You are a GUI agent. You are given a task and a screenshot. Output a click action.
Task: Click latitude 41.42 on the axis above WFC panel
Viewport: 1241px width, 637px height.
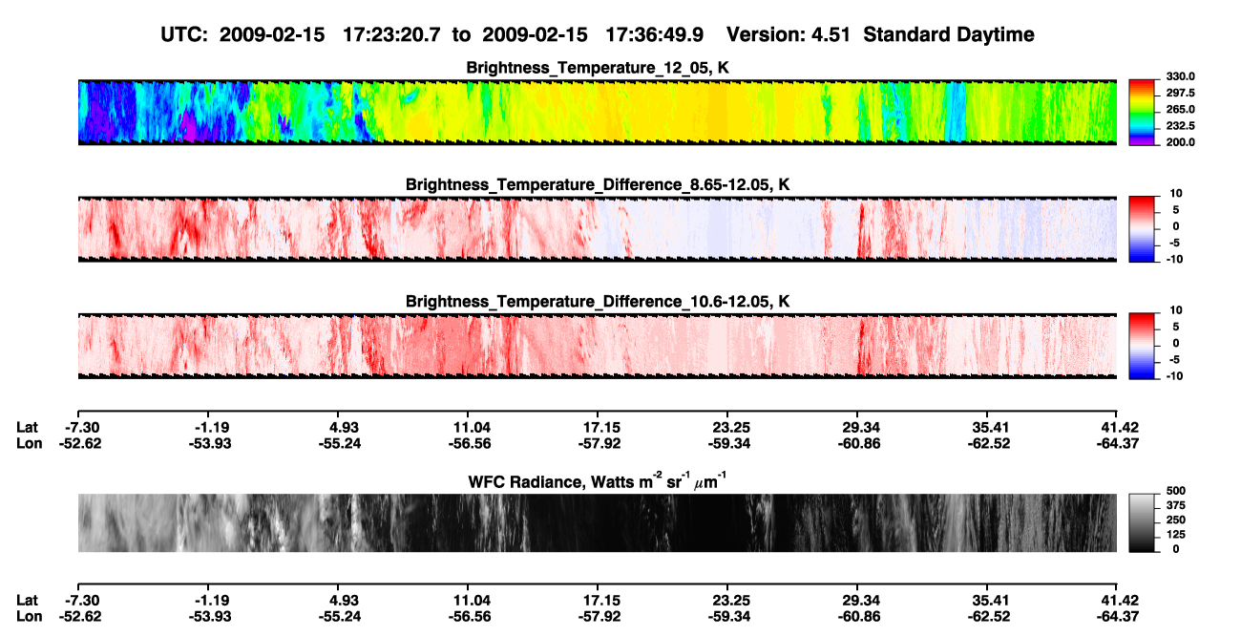1118,426
